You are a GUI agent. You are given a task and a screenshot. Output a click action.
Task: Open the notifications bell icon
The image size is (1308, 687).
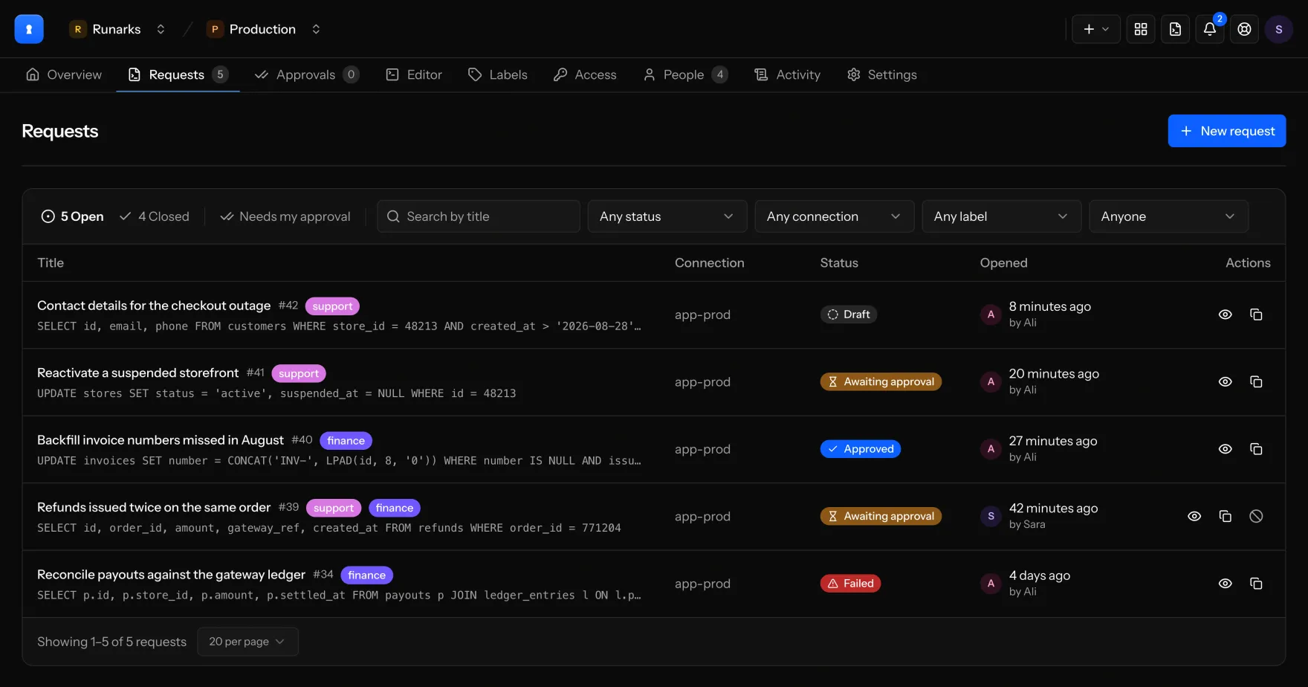click(x=1210, y=29)
